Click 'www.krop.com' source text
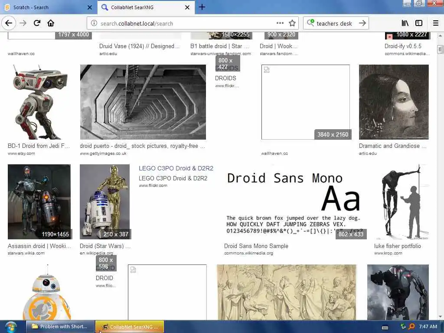 click(388, 253)
